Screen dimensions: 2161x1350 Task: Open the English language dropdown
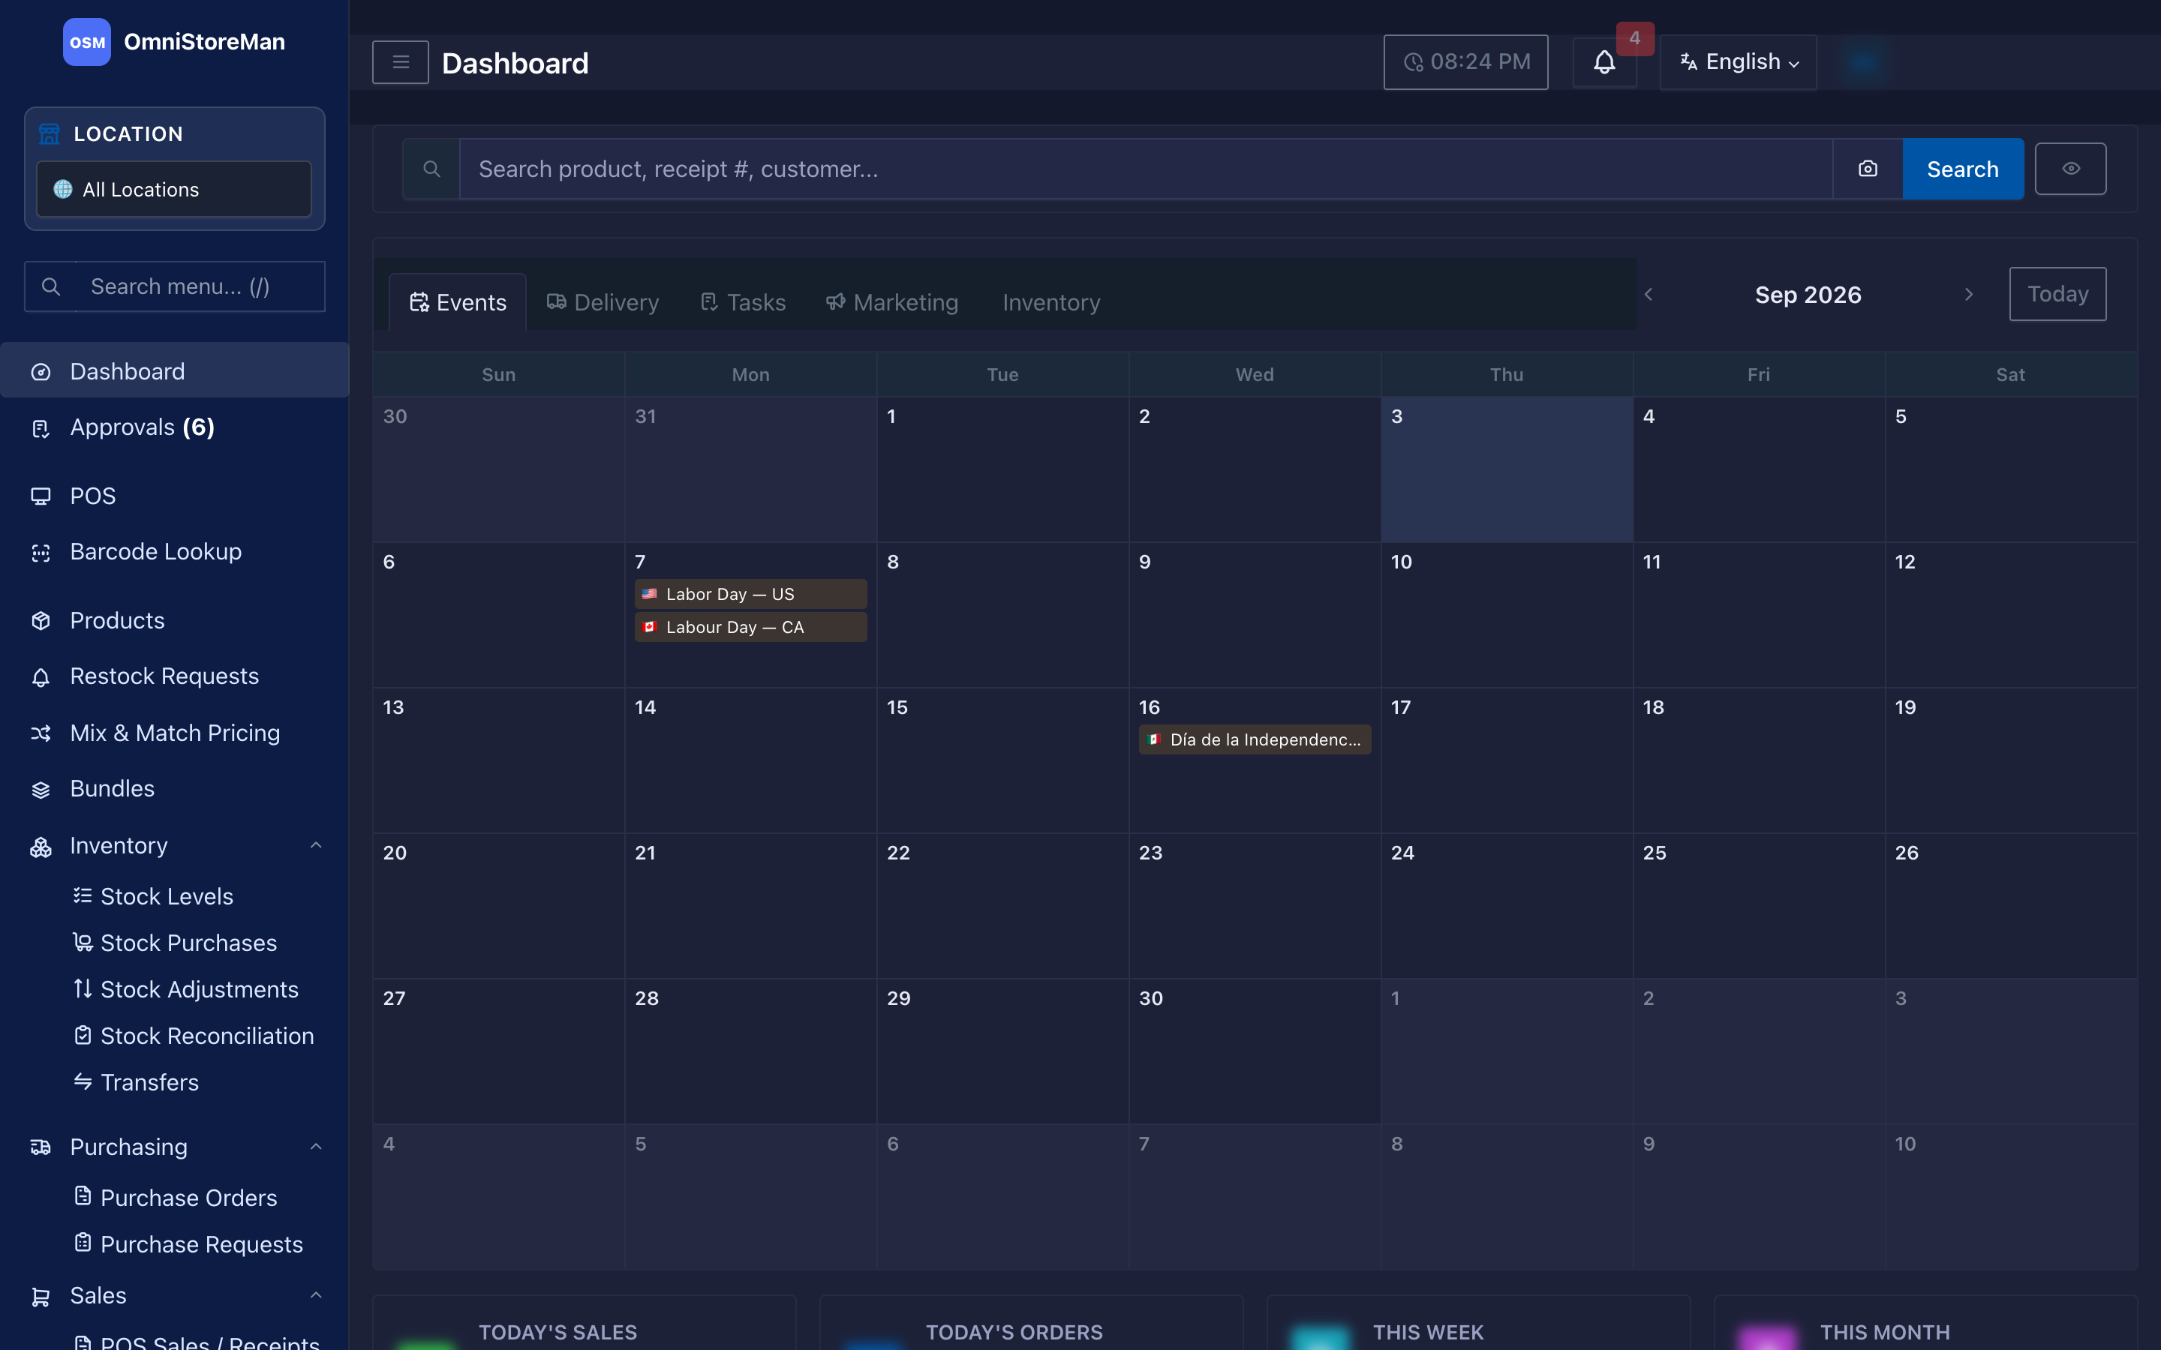pyautogui.click(x=1738, y=62)
